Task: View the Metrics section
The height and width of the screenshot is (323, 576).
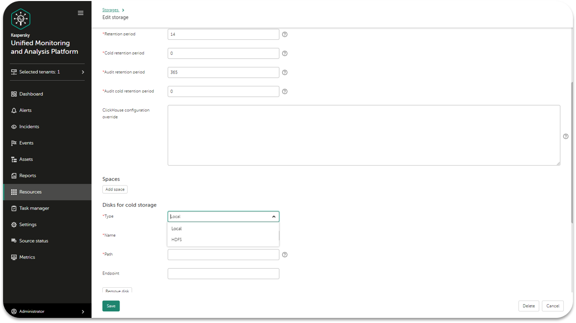Action: pyautogui.click(x=27, y=257)
